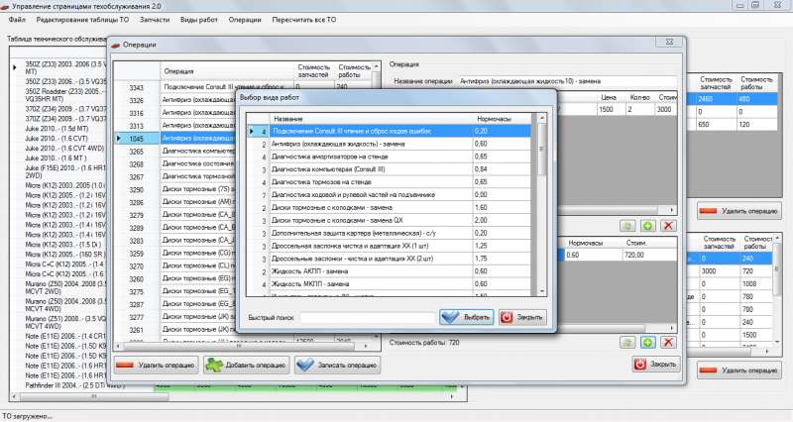
Task: Click Удалить операцию in the Операции window
Action: click(x=155, y=365)
